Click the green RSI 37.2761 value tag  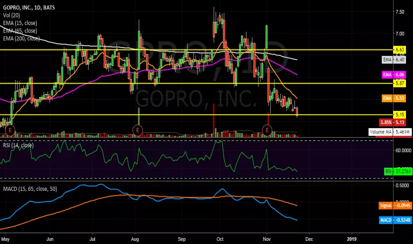click(x=398, y=171)
